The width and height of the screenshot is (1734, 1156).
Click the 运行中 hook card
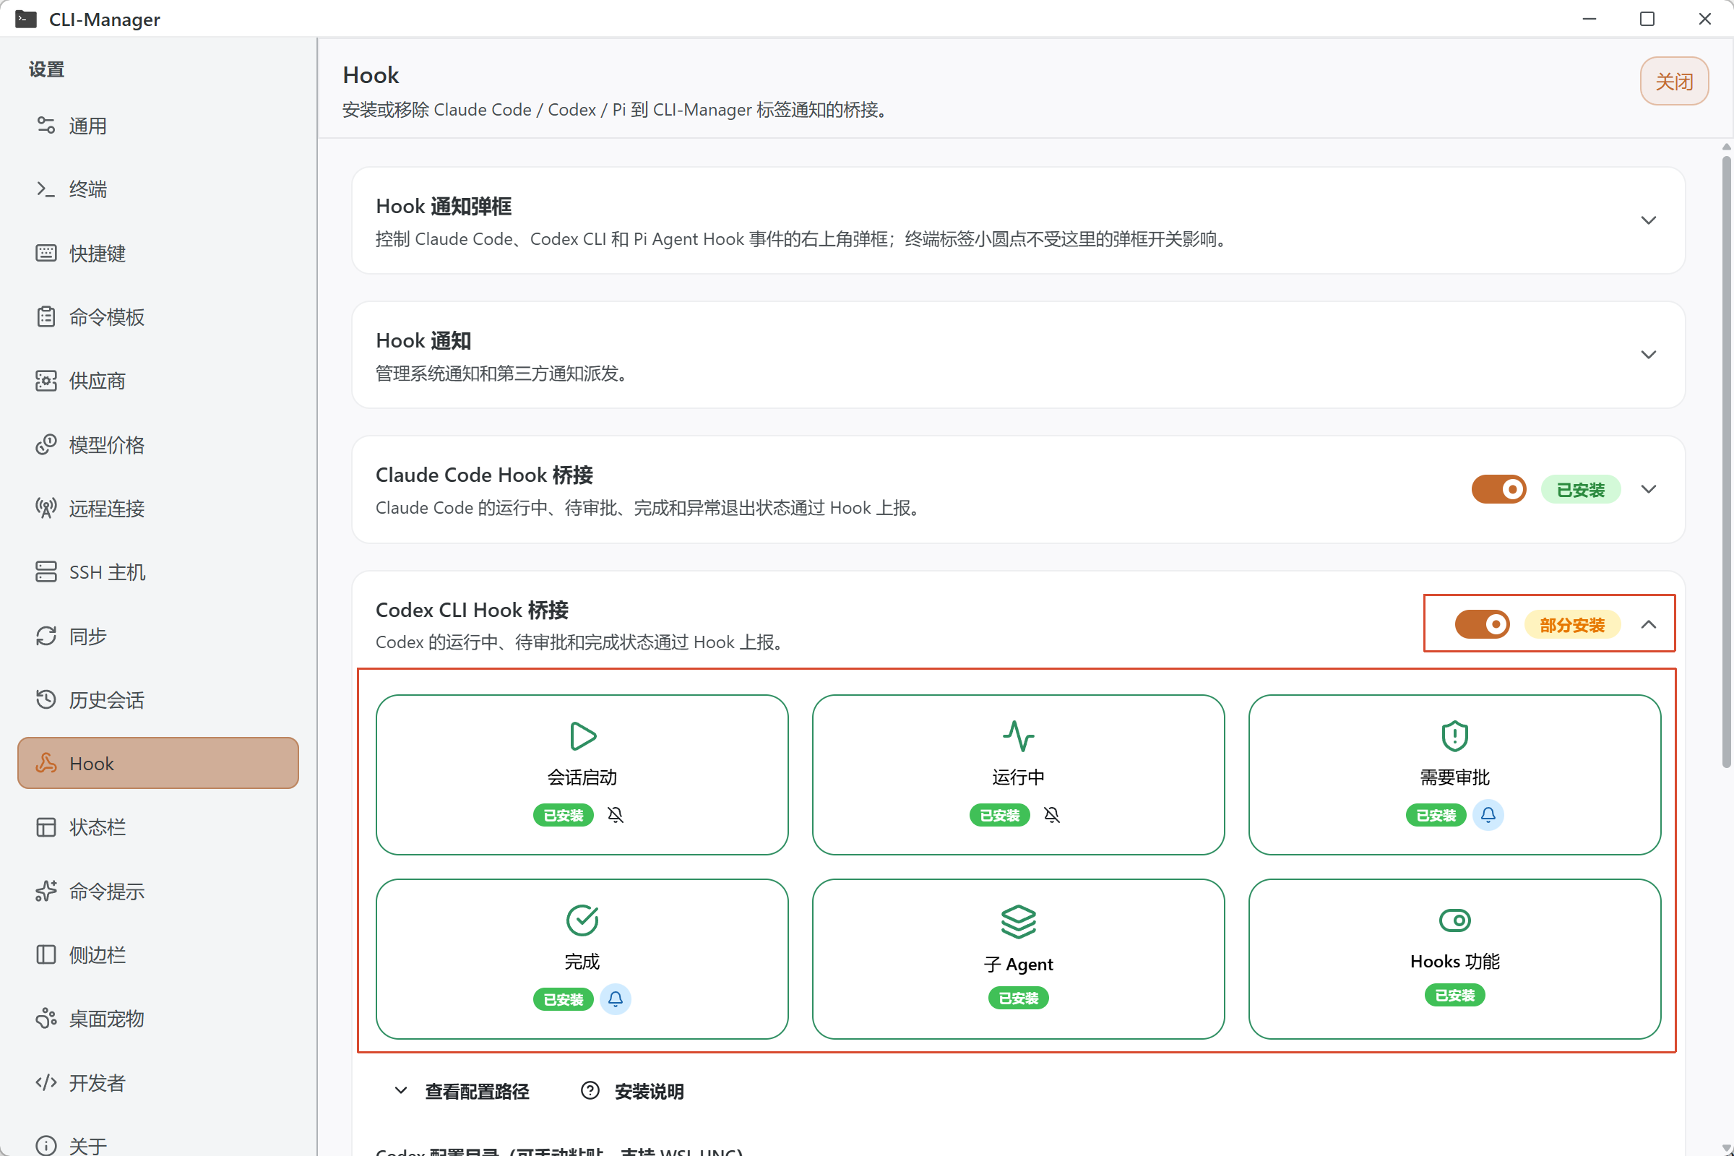pyautogui.click(x=1018, y=774)
